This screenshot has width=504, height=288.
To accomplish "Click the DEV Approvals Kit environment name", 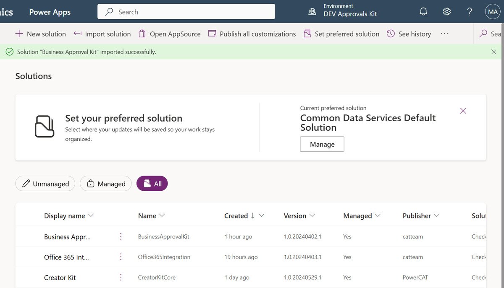I will click(x=350, y=14).
